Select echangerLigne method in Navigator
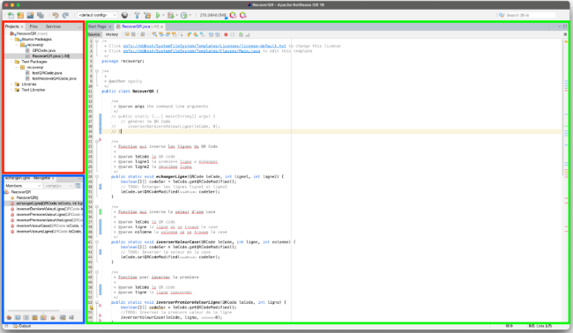Image resolution: width=573 pixels, height=333 pixels. 46,203
